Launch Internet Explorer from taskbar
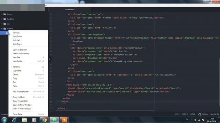The image size is (220, 123). 14,120
